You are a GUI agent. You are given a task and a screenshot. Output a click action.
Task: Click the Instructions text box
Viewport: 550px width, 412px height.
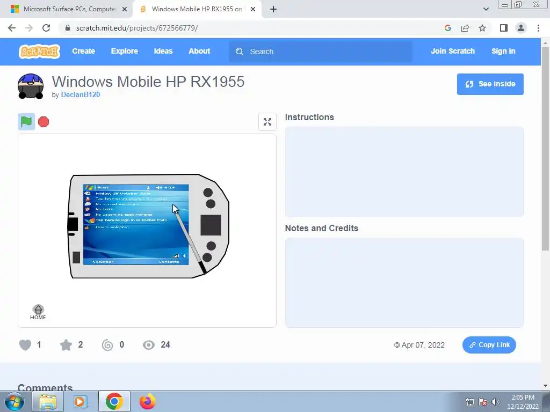click(x=404, y=172)
